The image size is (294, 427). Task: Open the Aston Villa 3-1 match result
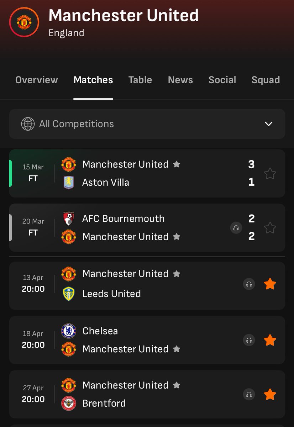[x=147, y=174]
